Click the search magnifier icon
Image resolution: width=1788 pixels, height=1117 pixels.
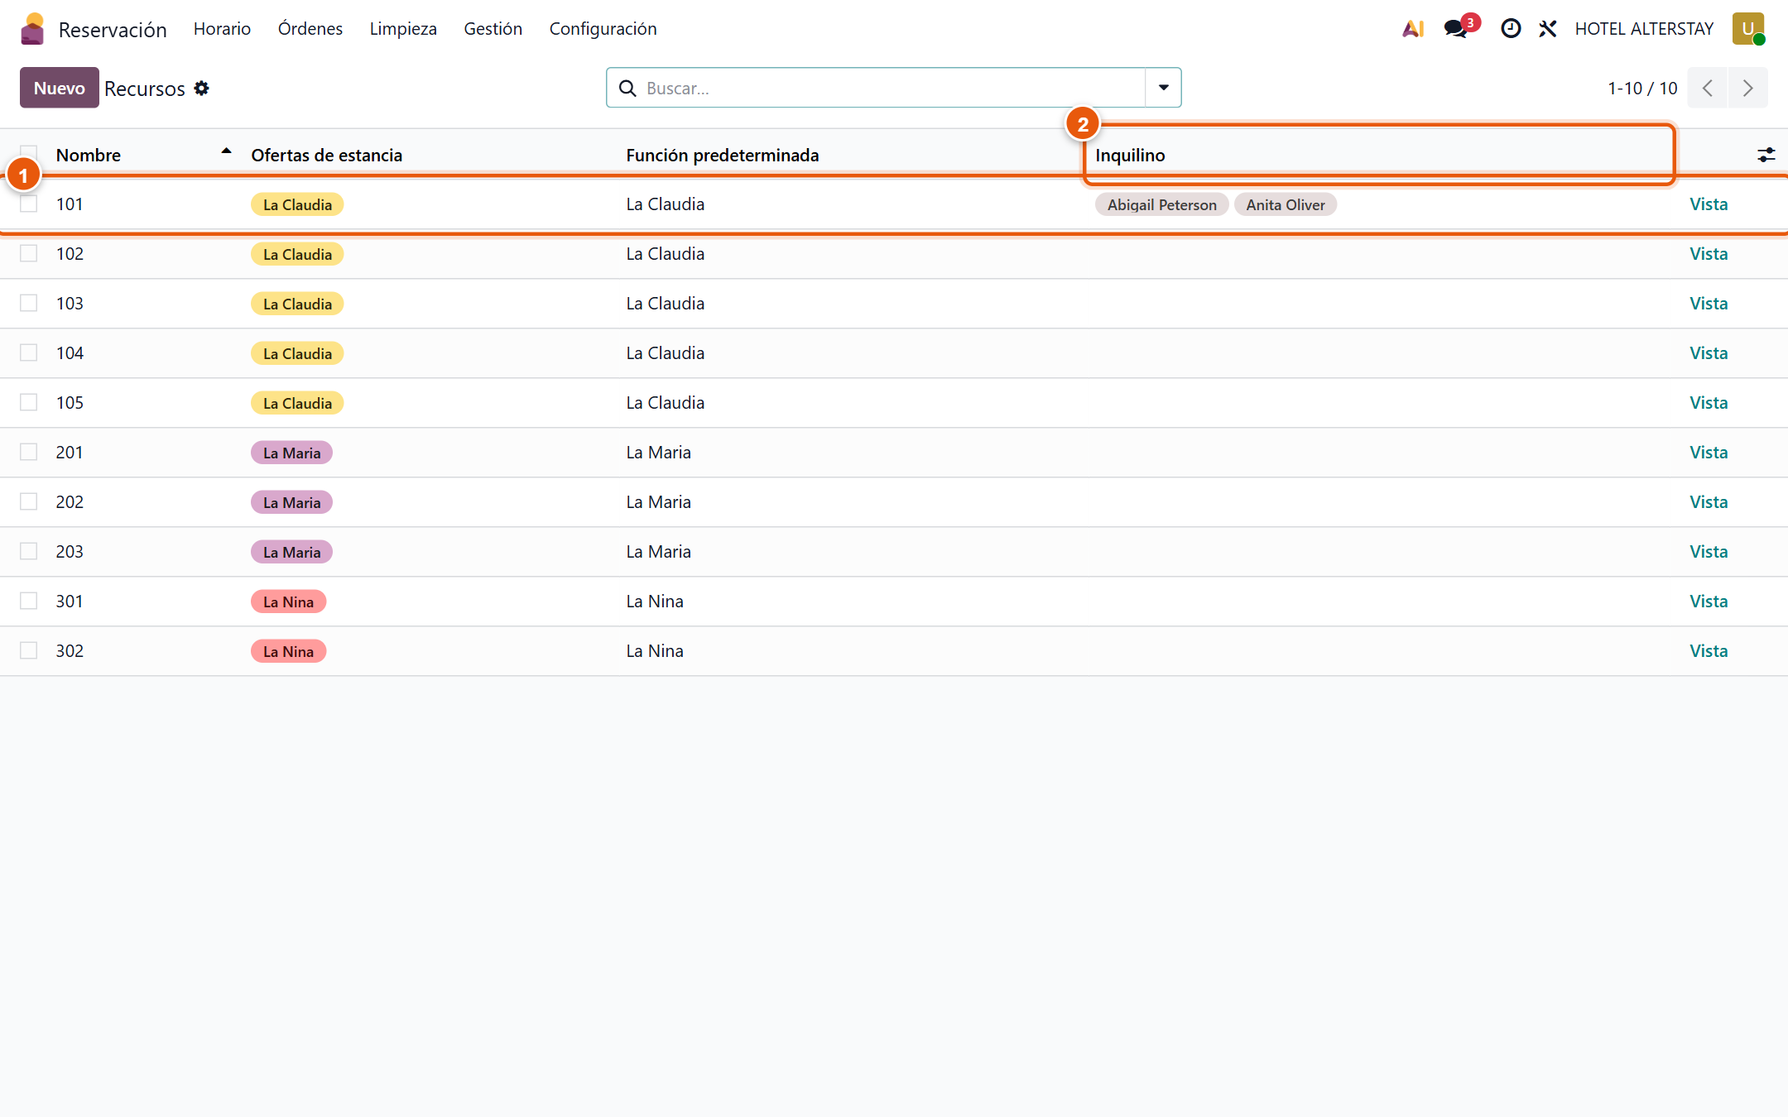pos(627,88)
